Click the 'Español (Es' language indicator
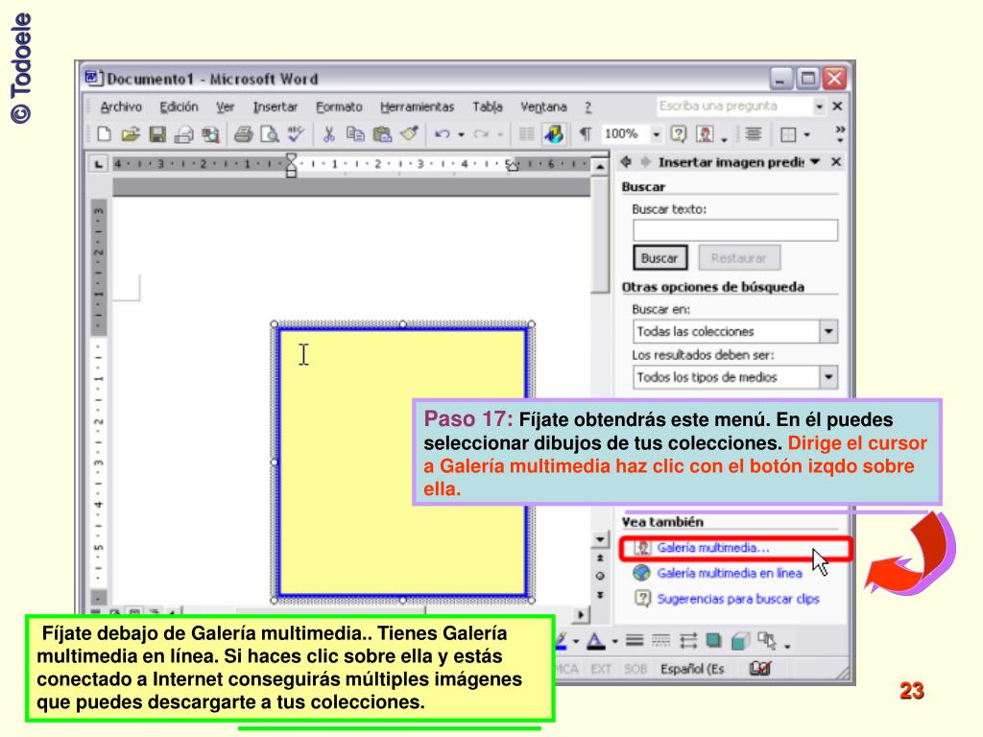Screen dimensions: 983x737 pos(692,669)
